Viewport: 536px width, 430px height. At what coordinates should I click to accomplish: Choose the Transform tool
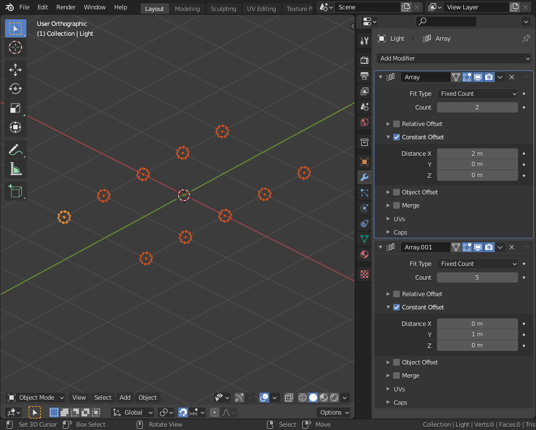[x=15, y=127]
